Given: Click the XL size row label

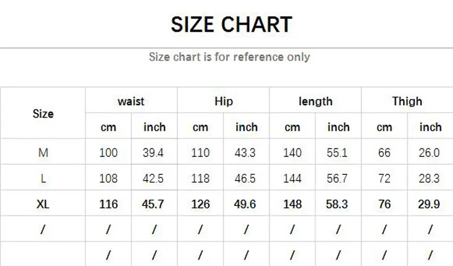Looking at the screenshot, I should (x=43, y=204).
